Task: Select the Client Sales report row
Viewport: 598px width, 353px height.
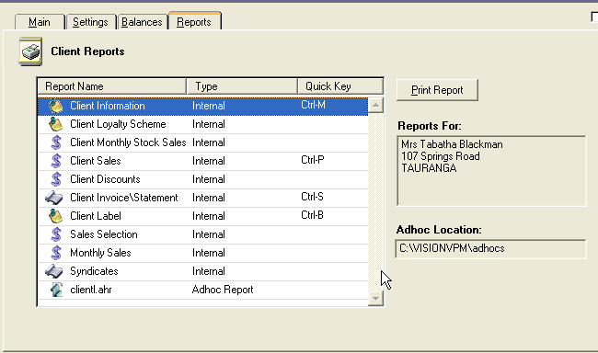Action: [x=203, y=161]
